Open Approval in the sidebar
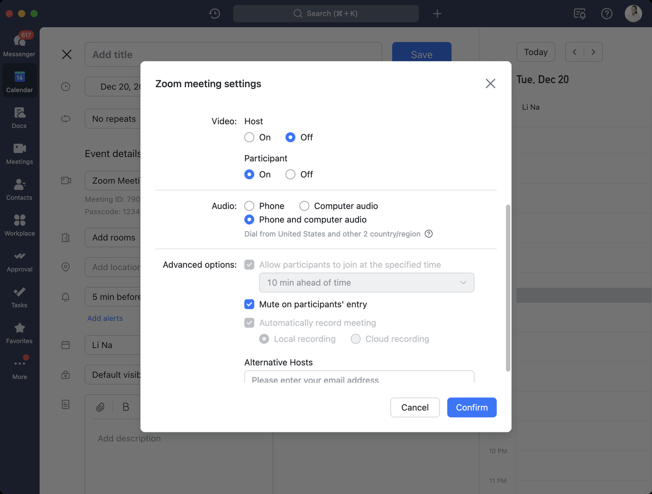The width and height of the screenshot is (652, 494). point(19,260)
